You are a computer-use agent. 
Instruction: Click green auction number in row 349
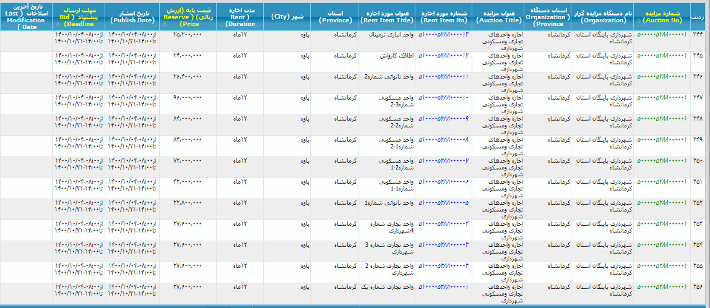pos(662,140)
